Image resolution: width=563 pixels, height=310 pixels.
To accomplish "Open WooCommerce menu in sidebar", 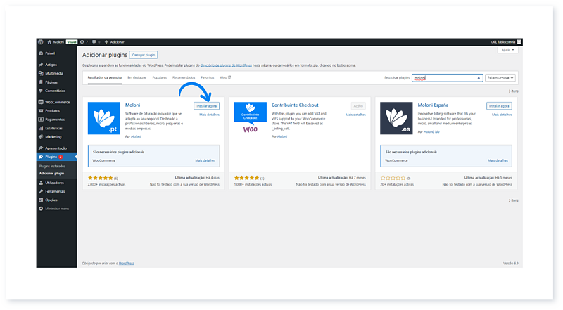I will pyautogui.click(x=56, y=102).
